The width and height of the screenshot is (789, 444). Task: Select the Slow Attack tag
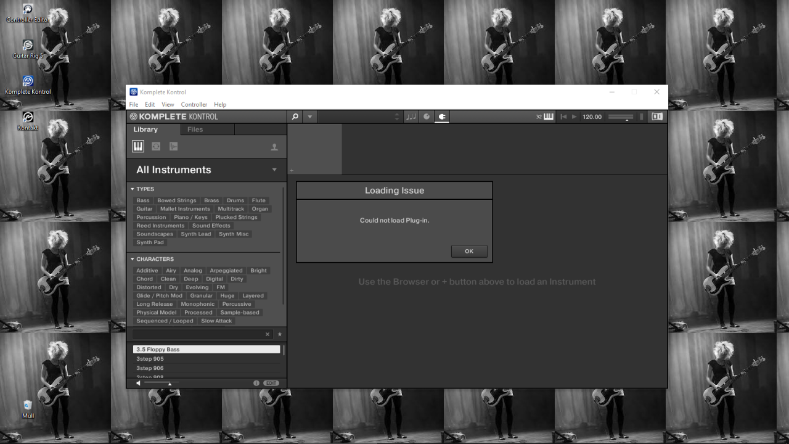point(216,321)
